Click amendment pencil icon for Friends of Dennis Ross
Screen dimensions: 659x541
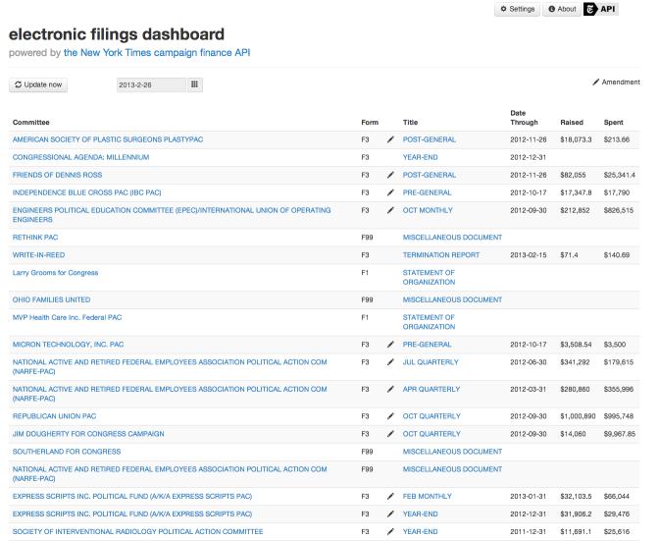tap(390, 175)
